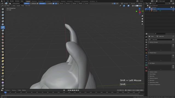Hide the Cylinder object in outliner

[x=173, y=11]
